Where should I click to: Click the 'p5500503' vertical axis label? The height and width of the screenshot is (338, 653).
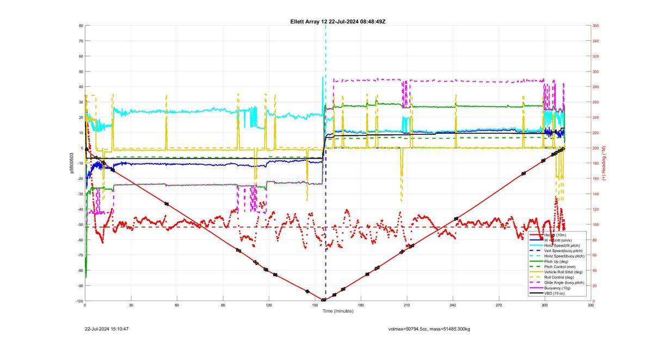[71, 163]
